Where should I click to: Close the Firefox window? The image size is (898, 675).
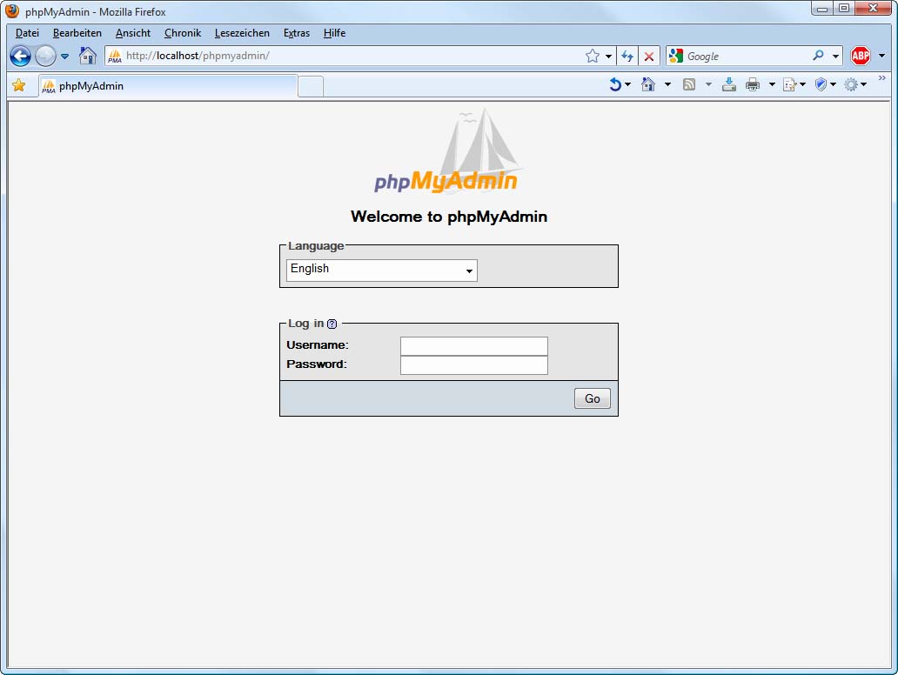tap(874, 8)
